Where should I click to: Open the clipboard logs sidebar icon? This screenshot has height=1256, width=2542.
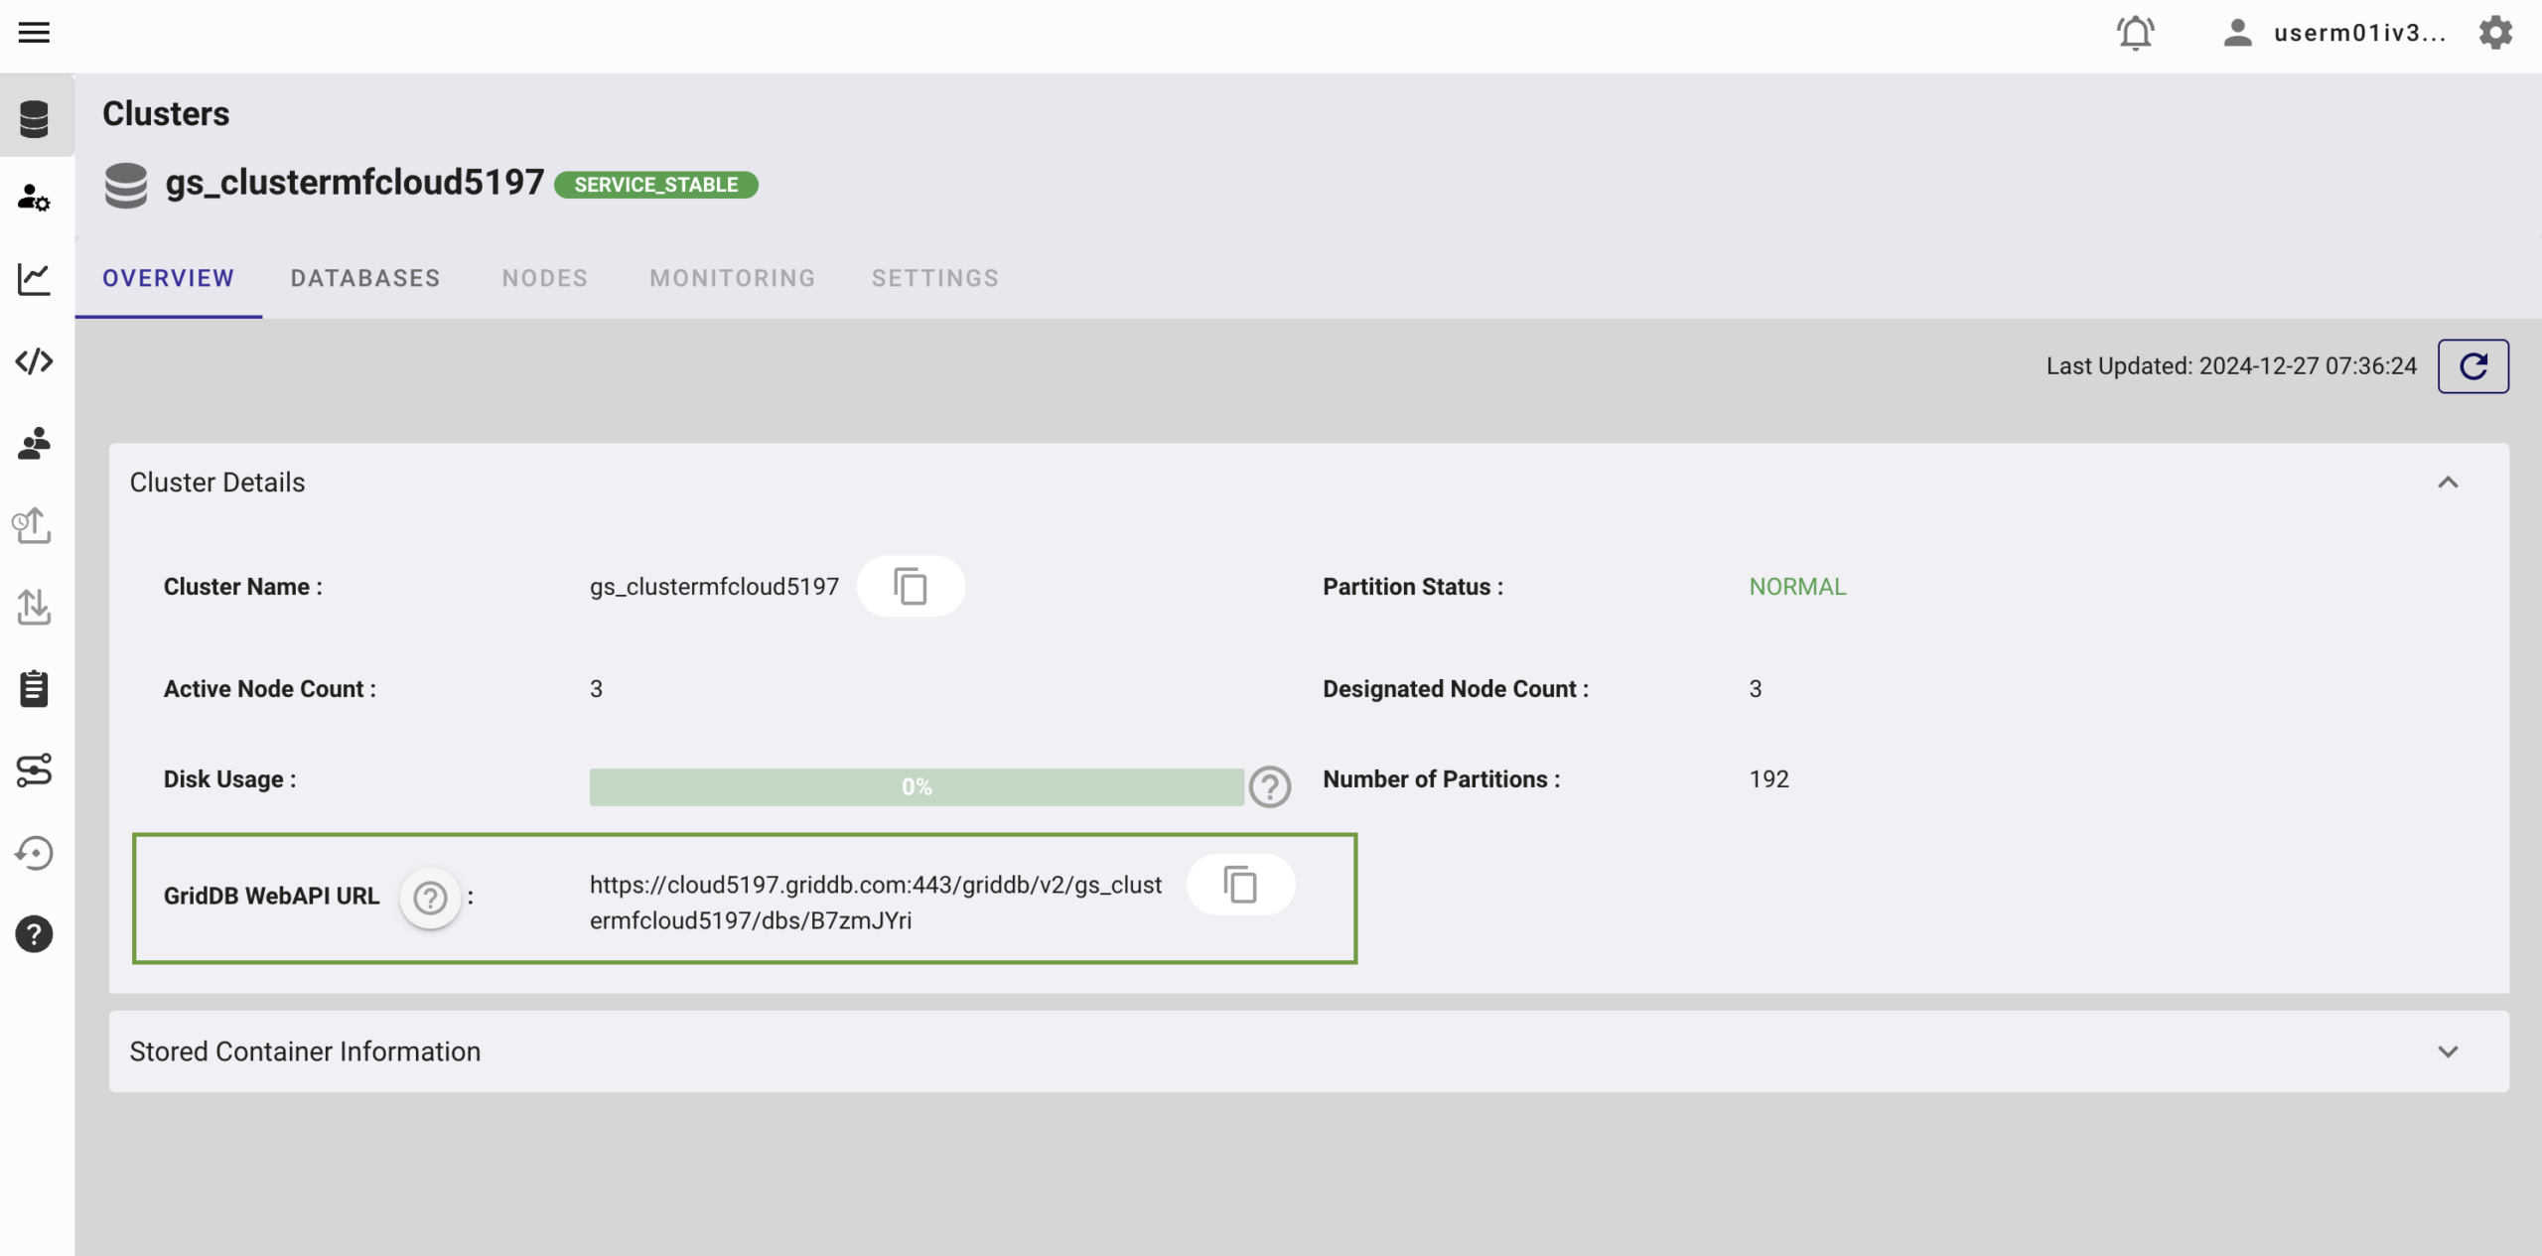coord(34,688)
